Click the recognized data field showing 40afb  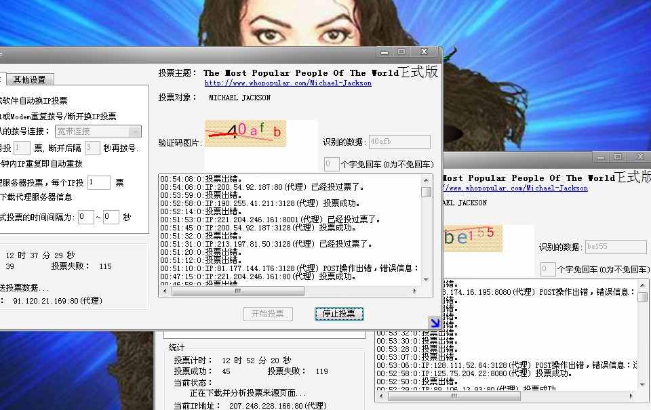[399, 142]
